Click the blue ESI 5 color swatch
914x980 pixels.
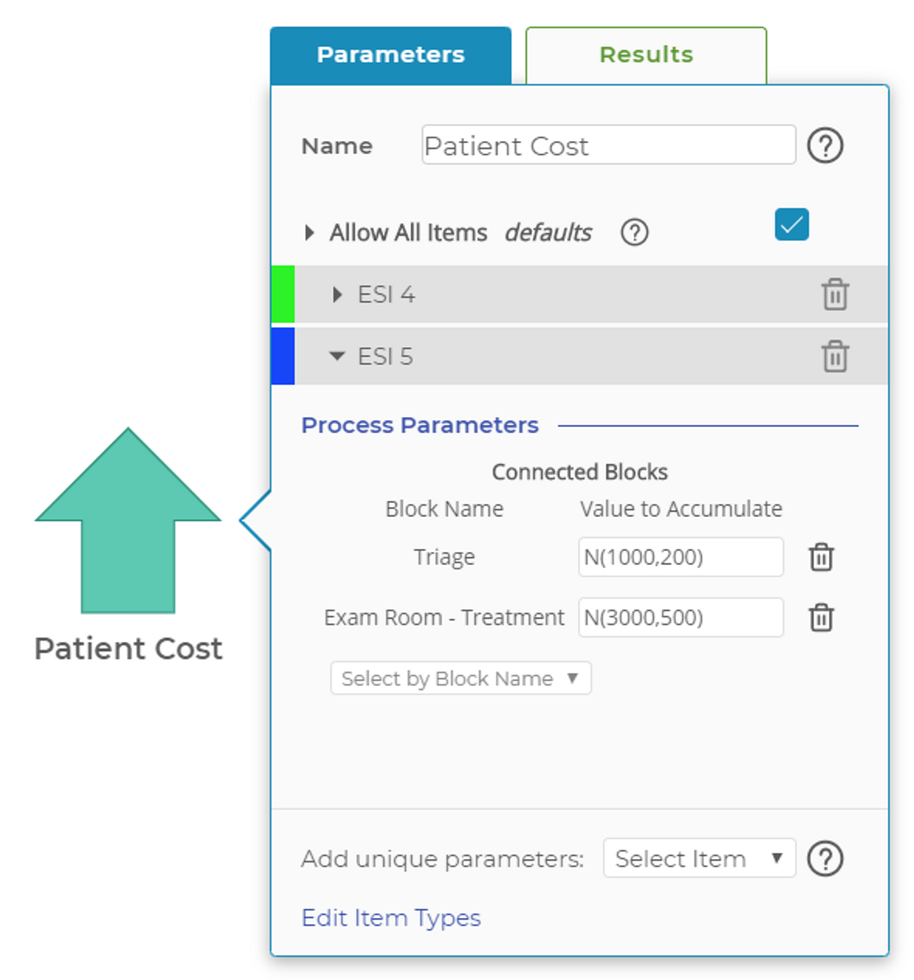[x=283, y=356]
